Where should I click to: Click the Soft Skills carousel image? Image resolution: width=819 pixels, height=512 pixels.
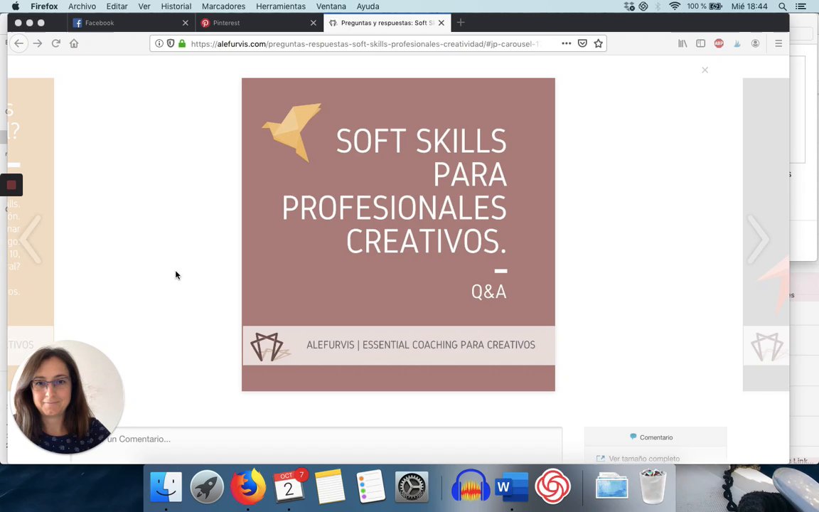coord(398,235)
